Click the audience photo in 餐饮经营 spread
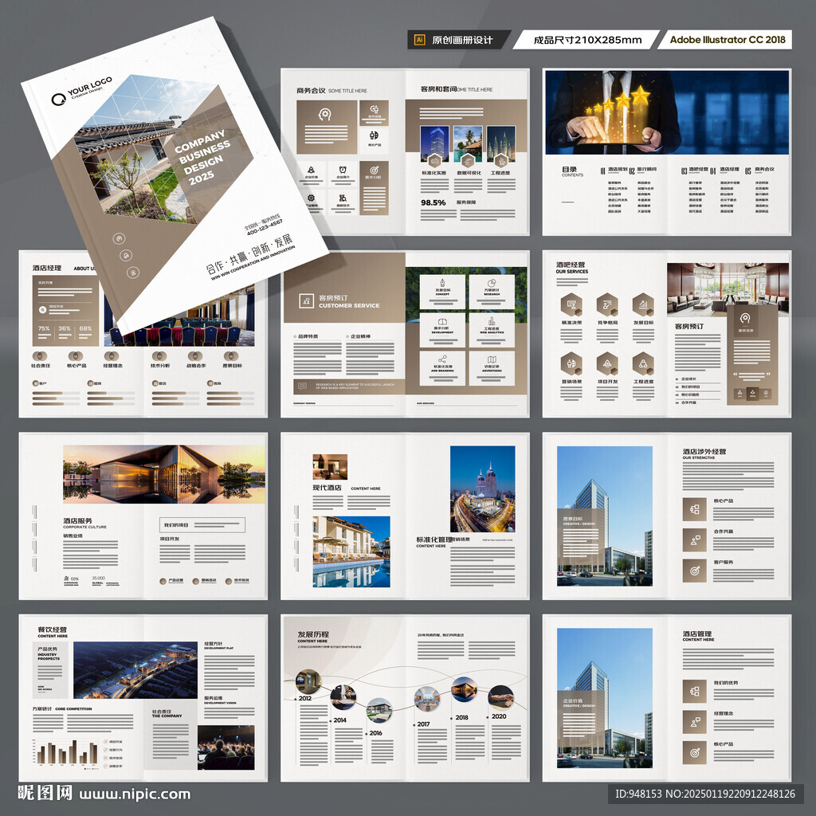The image size is (816, 816). point(226,747)
